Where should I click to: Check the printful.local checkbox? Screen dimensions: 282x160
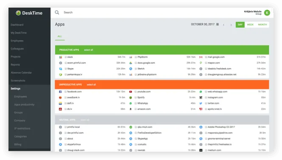click(x=66, y=127)
